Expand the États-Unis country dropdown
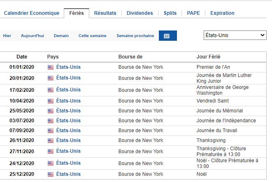This screenshot has width=272, height=182. (235, 35)
